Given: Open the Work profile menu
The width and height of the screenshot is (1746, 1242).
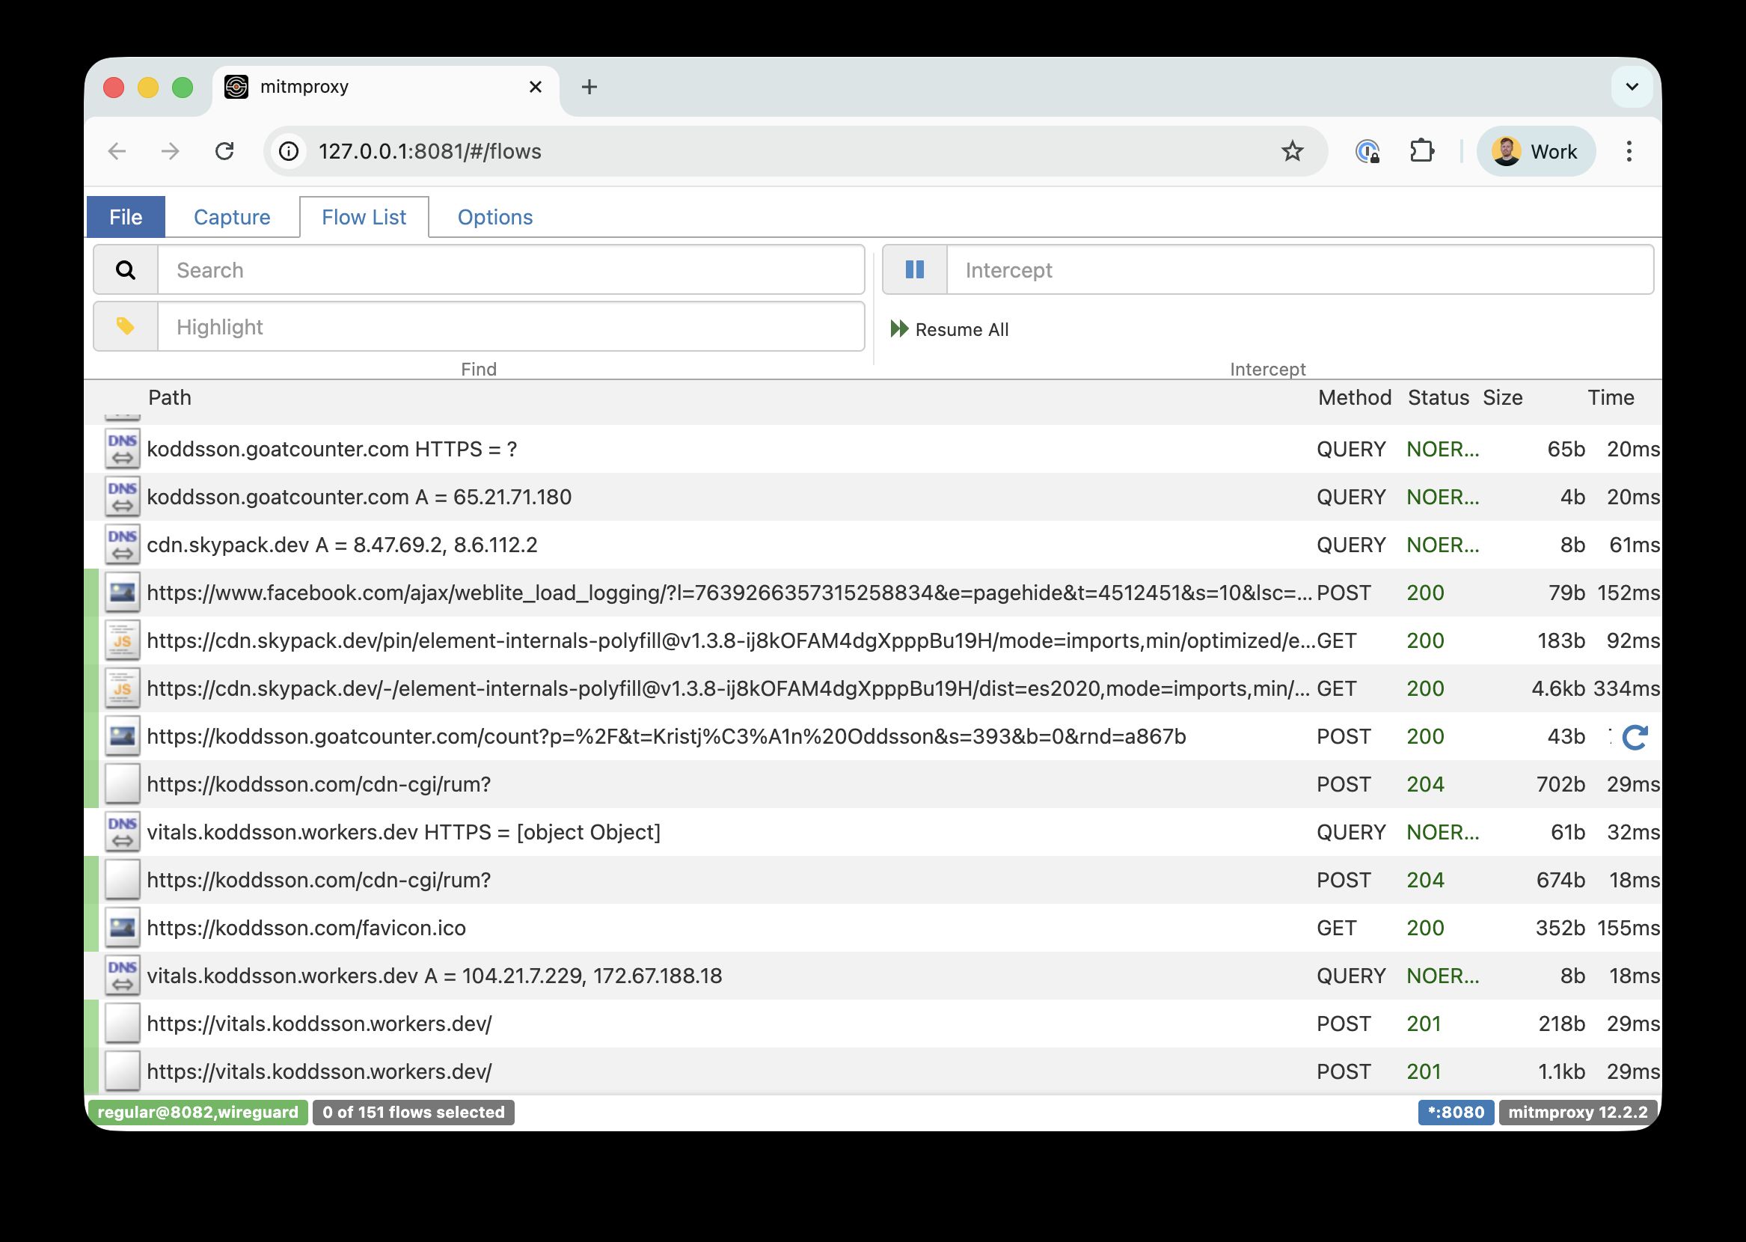Looking at the screenshot, I should click(x=1536, y=151).
